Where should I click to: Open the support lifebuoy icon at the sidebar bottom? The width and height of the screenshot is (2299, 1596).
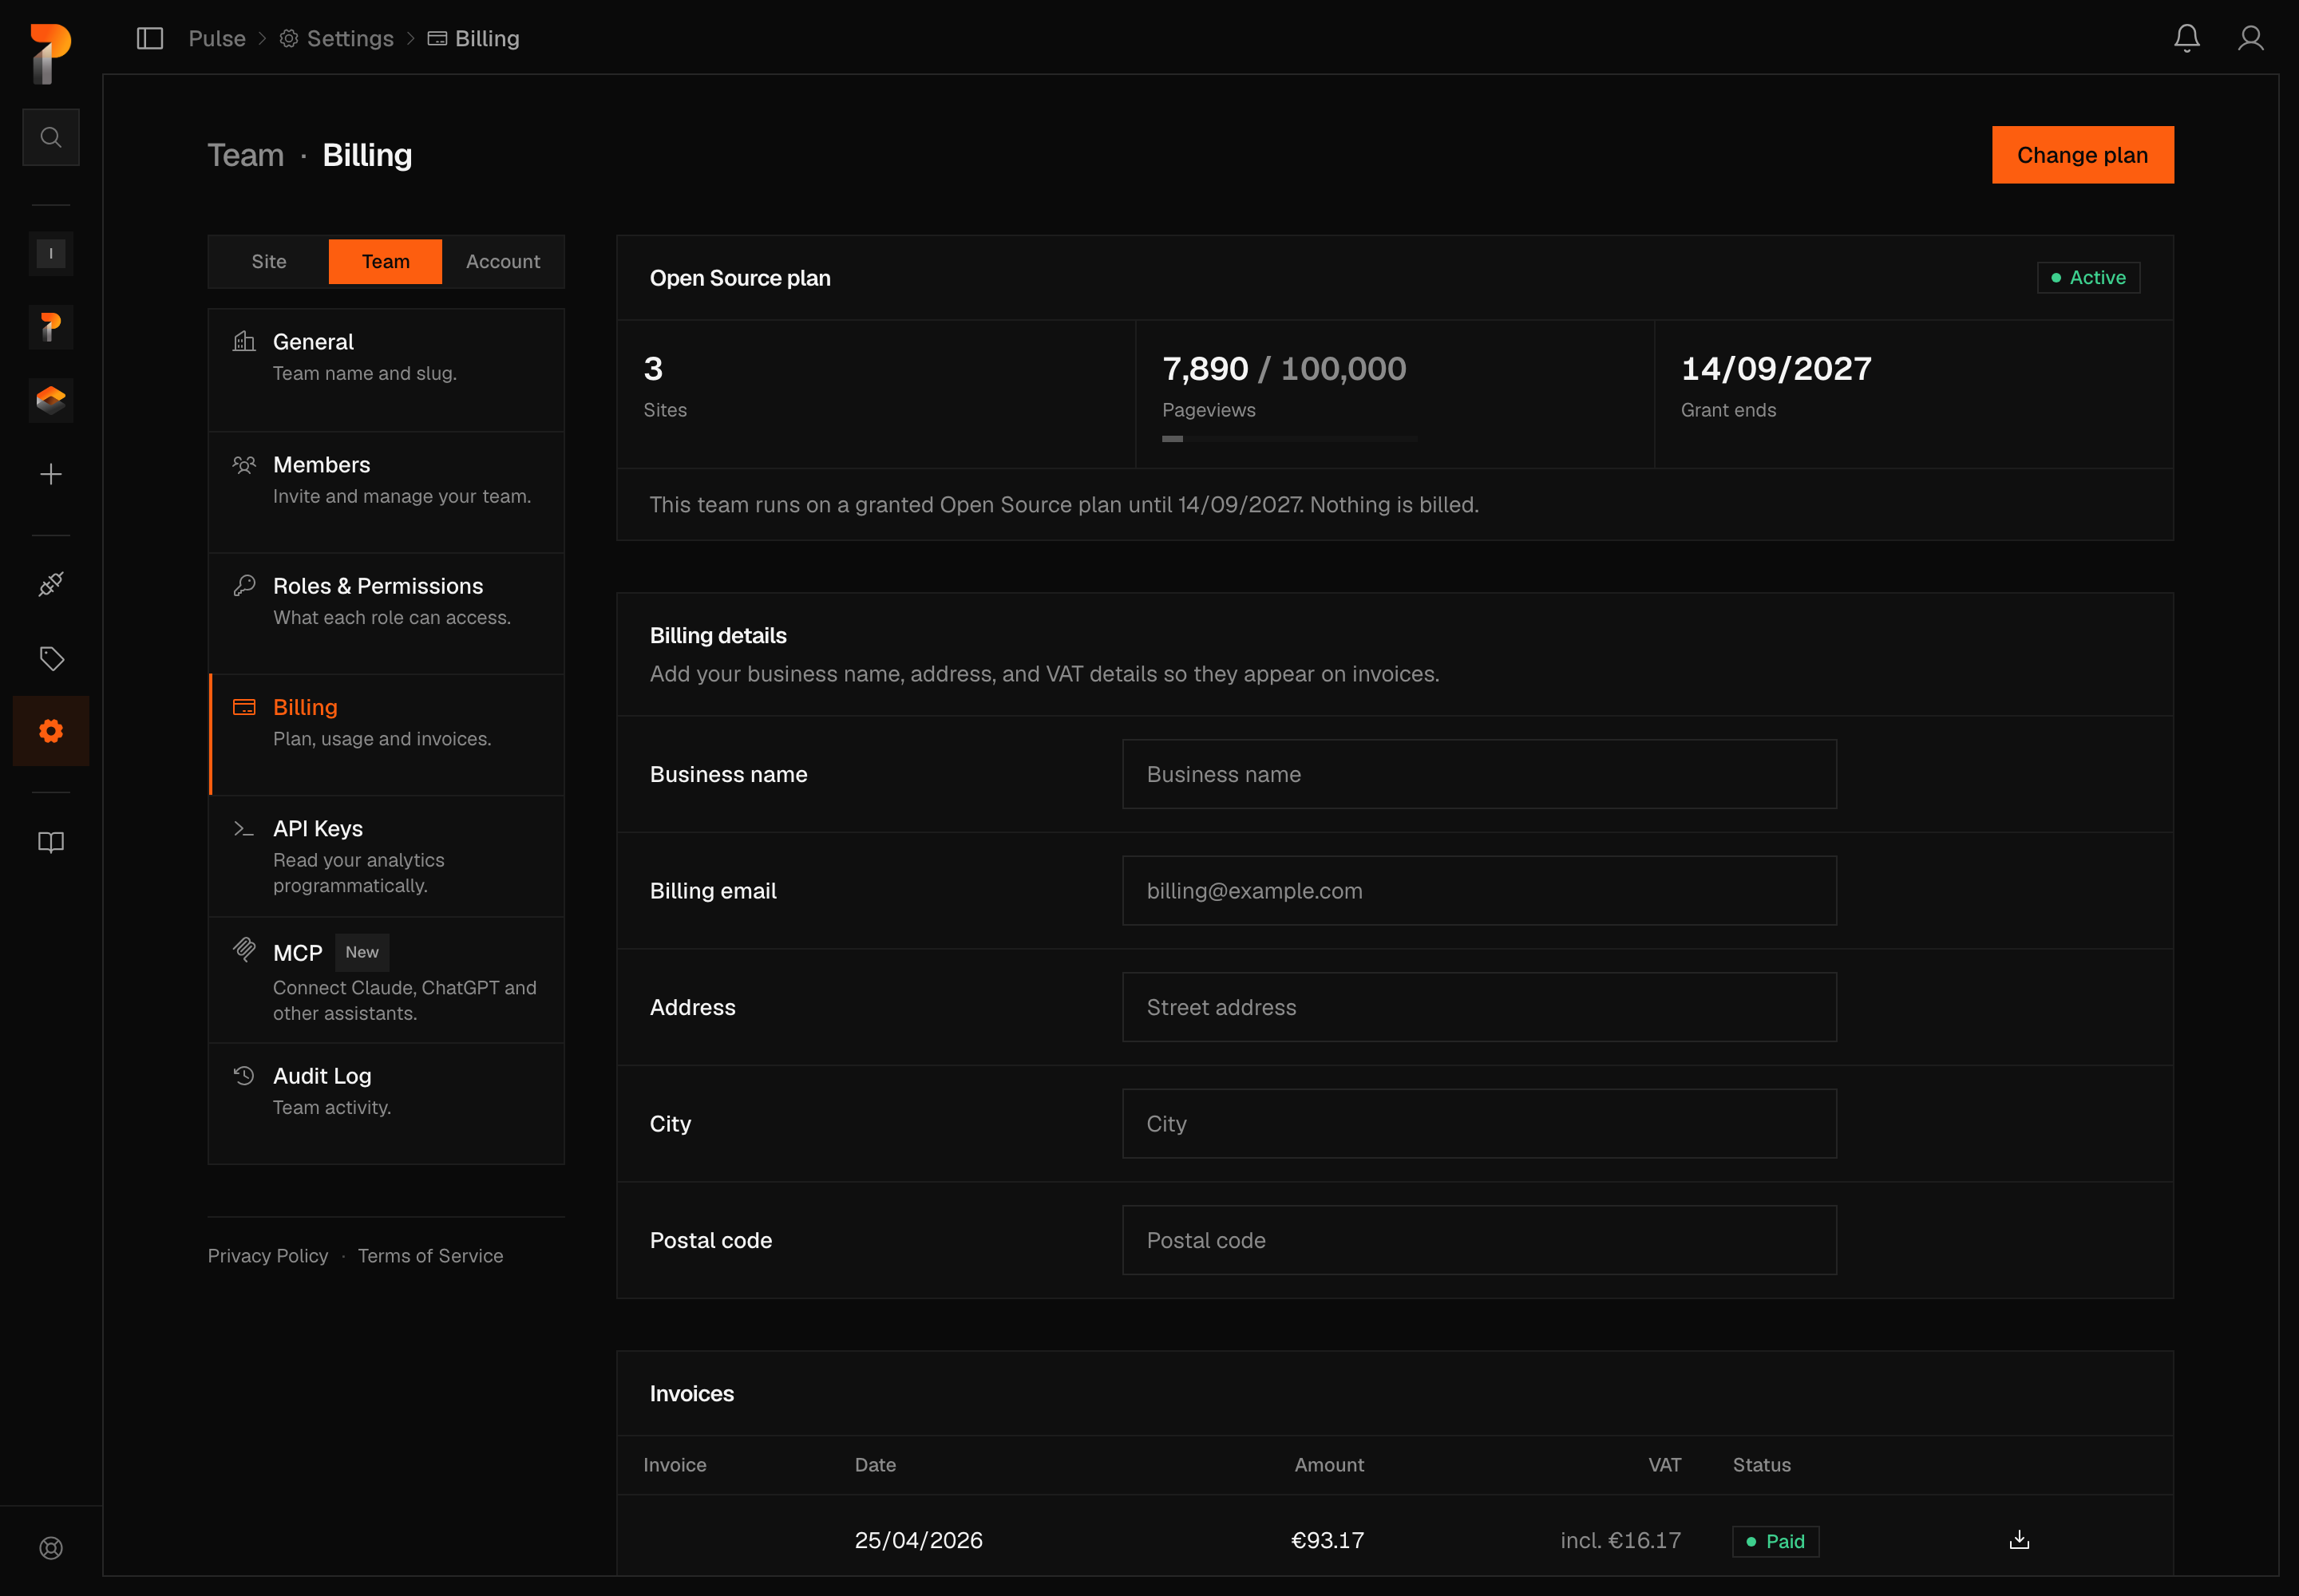(51, 1548)
